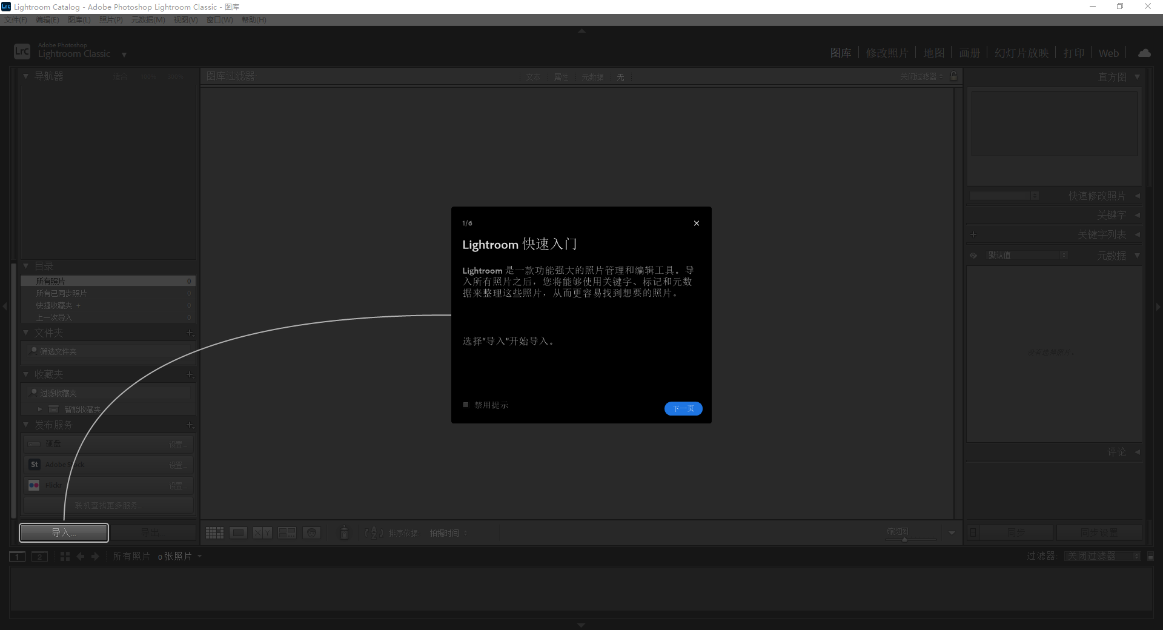Image resolution: width=1163 pixels, height=630 pixels.
Task: Toggle the A-Z sort direction icon
Action: pos(374,533)
